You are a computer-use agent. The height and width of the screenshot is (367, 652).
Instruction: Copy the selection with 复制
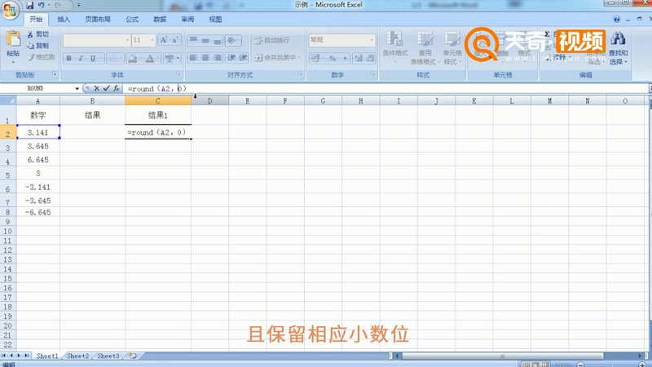pyautogui.click(x=37, y=46)
